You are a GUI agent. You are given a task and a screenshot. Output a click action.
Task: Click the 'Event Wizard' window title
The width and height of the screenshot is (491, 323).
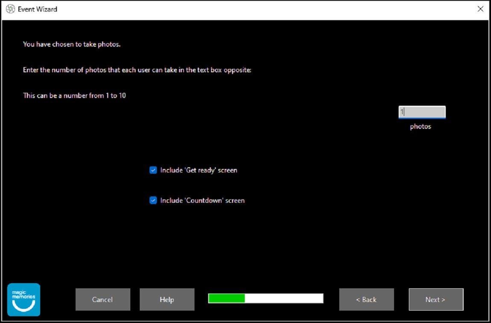point(38,9)
